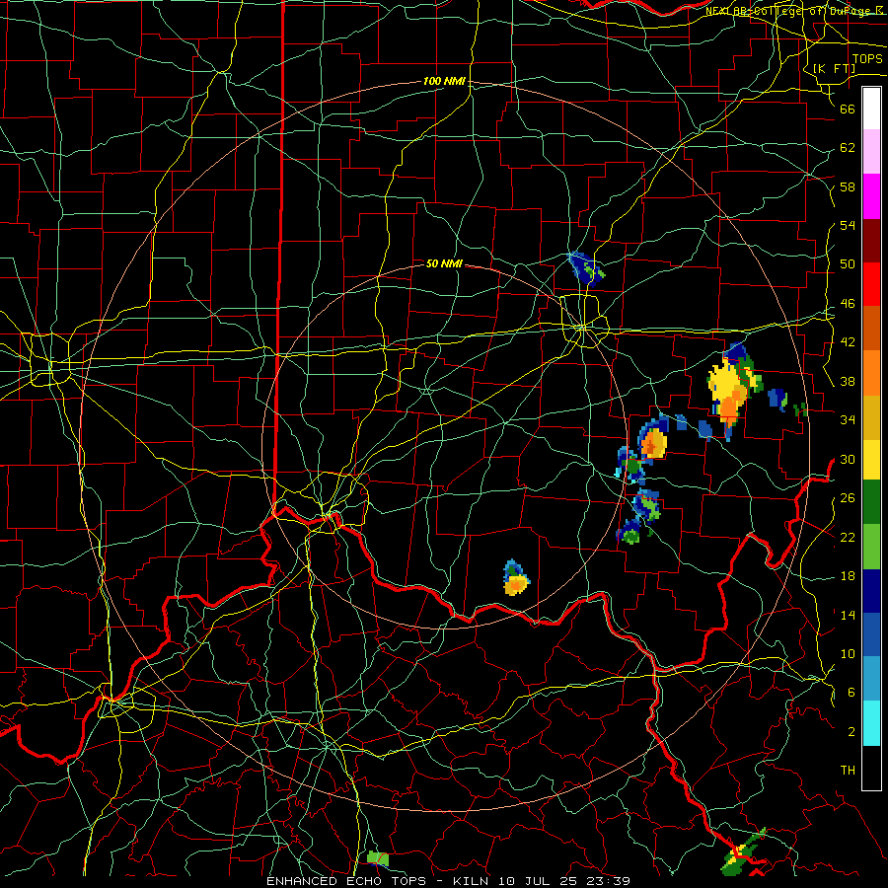Click the white swatch in the tops legend
The height and width of the screenshot is (888, 888).
pos(871,109)
